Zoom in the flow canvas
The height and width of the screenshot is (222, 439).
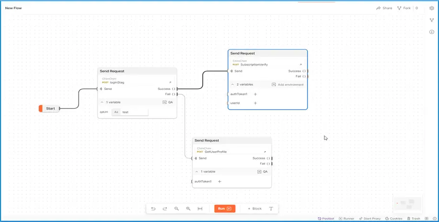tap(188, 209)
